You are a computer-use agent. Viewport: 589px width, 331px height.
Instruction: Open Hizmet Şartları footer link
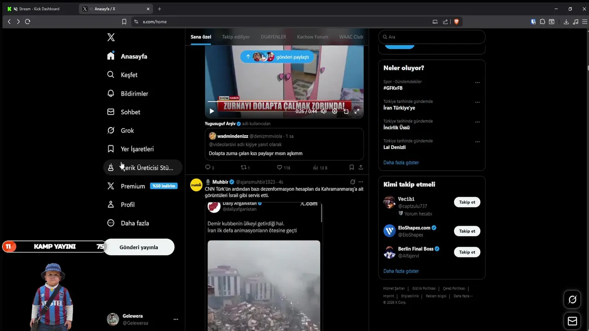[394, 289]
